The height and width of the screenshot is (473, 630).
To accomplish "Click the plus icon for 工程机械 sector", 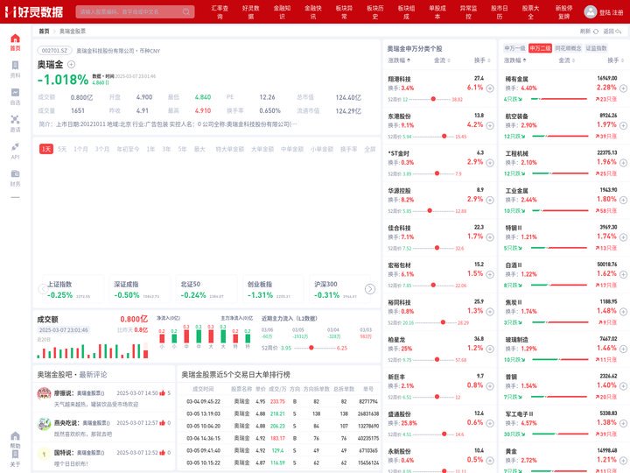I will [x=623, y=163].
